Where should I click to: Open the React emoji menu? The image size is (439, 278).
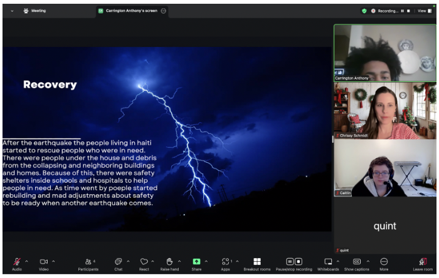coord(144,264)
